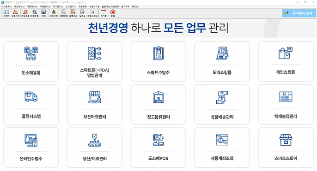Select the 물류시스템 truck tile
The height and width of the screenshot is (171, 317).
(x=31, y=105)
